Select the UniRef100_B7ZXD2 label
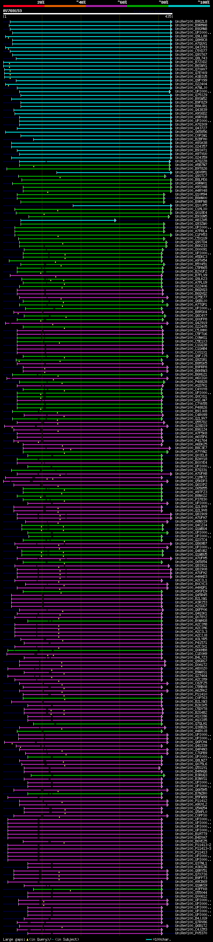Viewport: 213px width, 942px height. 191,62
